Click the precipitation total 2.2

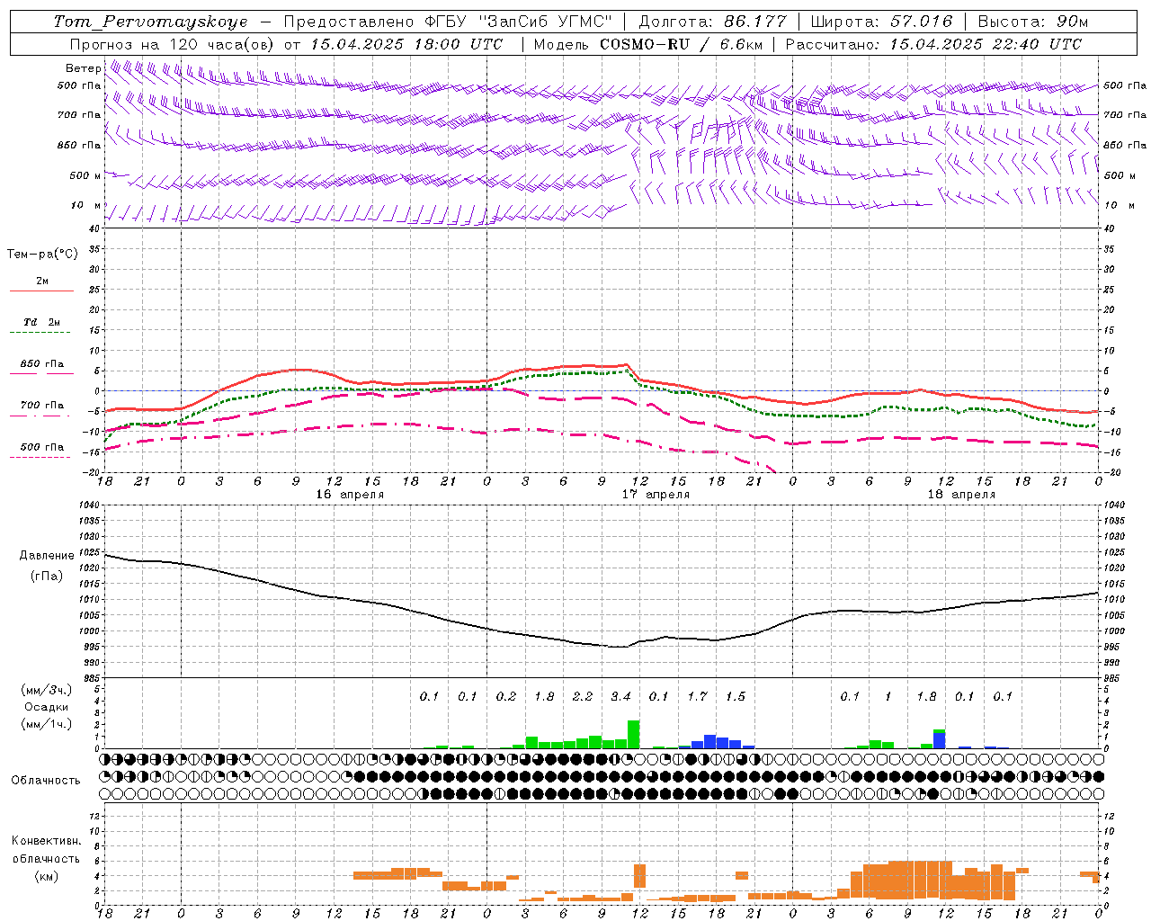click(x=583, y=696)
